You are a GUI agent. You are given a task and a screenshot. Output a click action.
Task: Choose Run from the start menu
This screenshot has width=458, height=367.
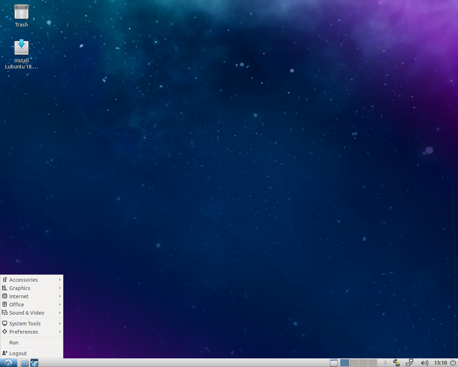coord(32,343)
